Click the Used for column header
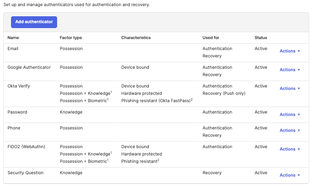This screenshot has height=186, width=312. [211, 38]
